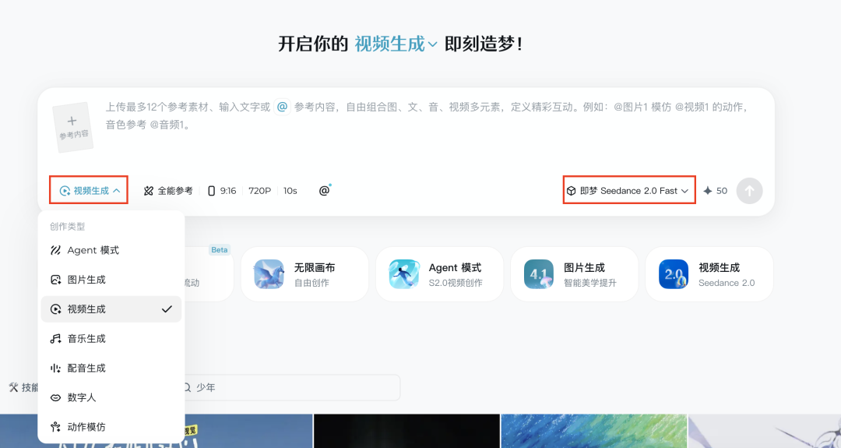Open the Agent 模式 S2.0视频创作 card

click(x=439, y=274)
